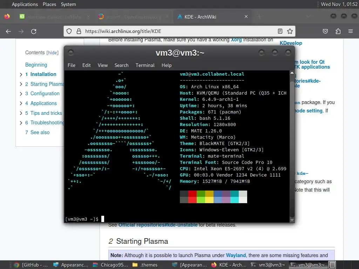The image size is (359, 269).
Task: Hide the wiki Contents list
Action: (53, 53)
